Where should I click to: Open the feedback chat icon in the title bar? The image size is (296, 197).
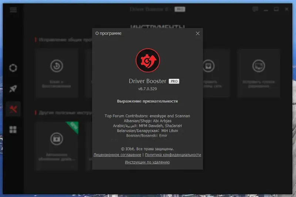point(255,9)
